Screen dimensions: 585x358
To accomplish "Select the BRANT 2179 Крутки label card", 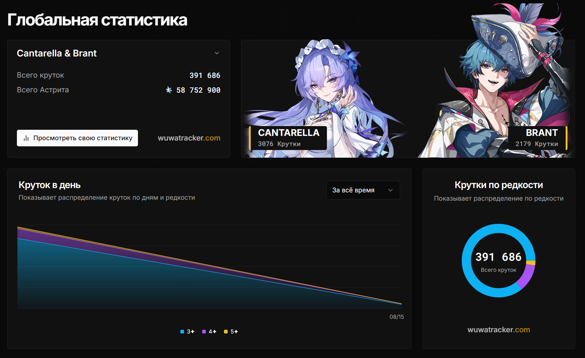I will coord(537,138).
